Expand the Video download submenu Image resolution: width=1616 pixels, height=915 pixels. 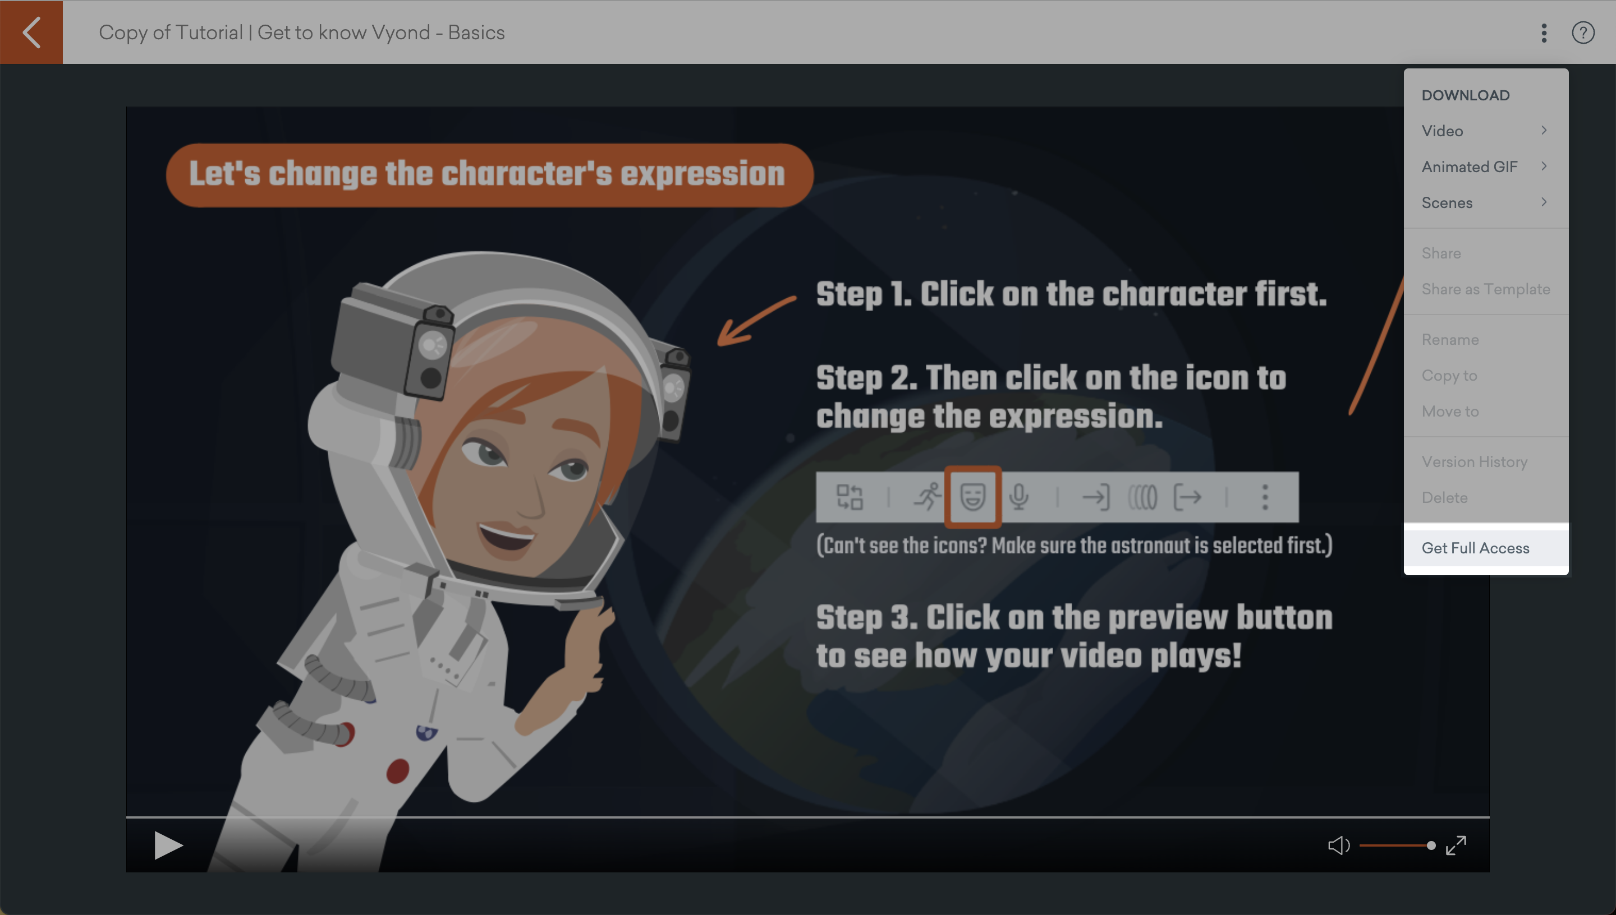click(1486, 131)
